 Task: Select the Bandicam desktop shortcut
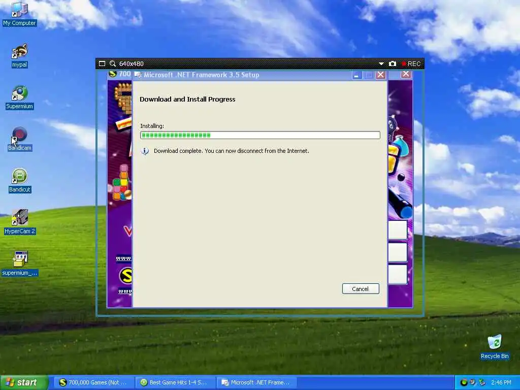(x=19, y=139)
